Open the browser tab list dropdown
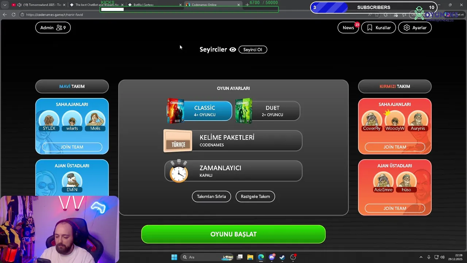This screenshot has width=467, height=263. 5,5
